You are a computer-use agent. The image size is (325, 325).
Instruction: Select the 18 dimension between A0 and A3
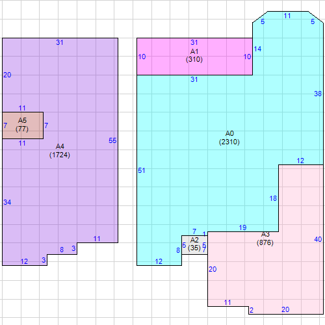coord(273,198)
